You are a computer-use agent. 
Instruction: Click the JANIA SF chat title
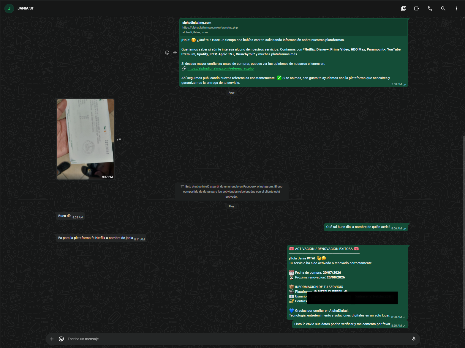tap(26, 8)
